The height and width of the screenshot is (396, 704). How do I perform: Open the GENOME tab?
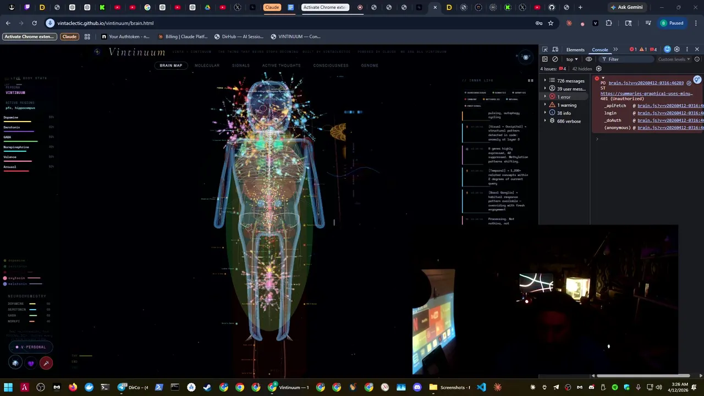(x=370, y=65)
